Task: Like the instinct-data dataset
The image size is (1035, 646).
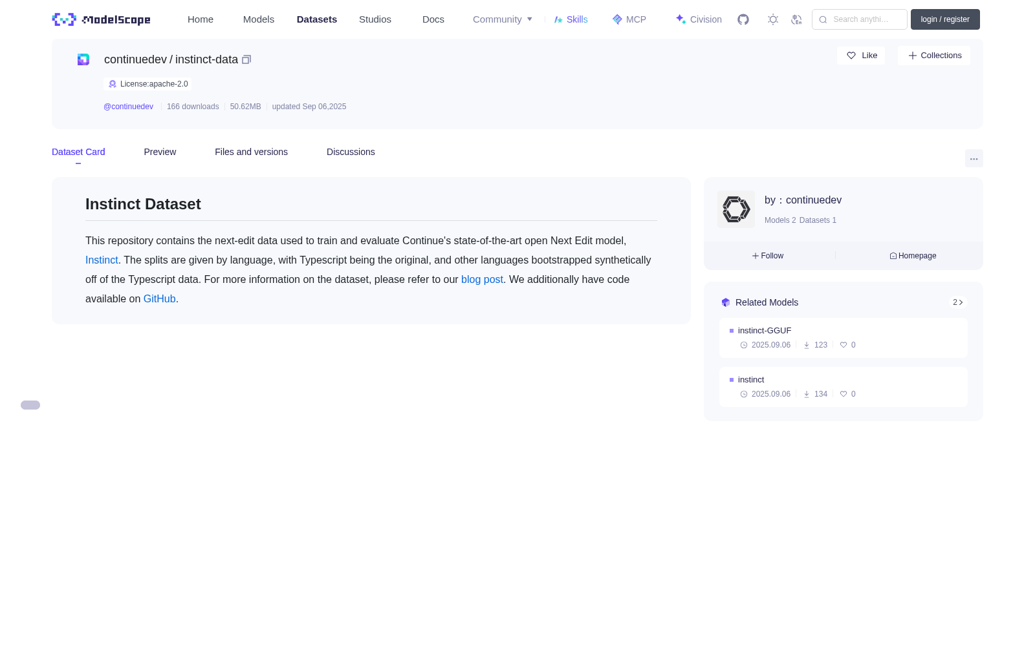Action: pos(861,56)
